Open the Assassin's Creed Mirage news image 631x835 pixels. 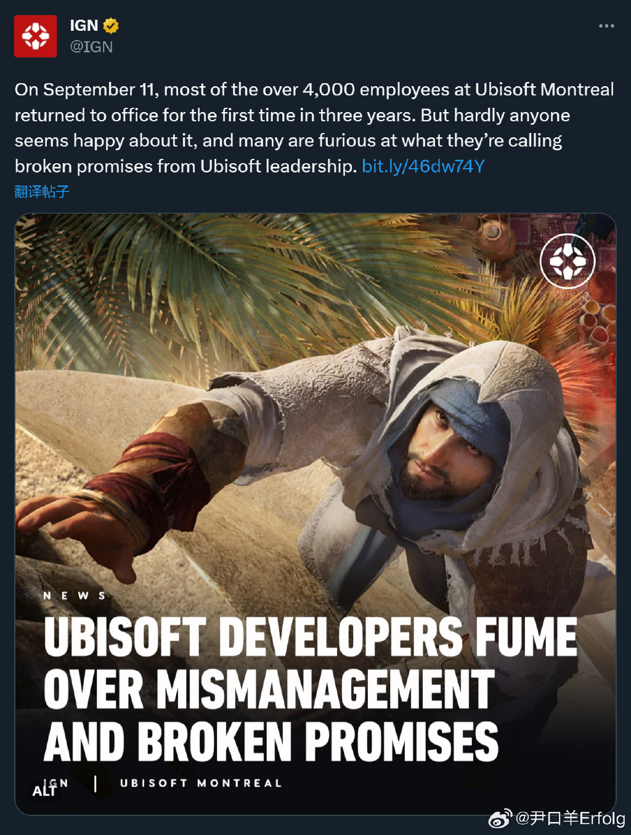point(315,514)
